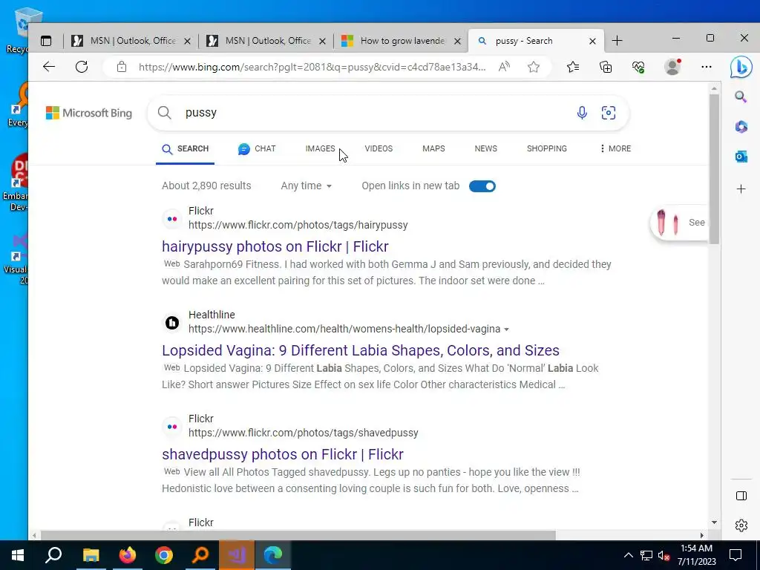The height and width of the screenshot is (570, 760).
Task: Select the NEWS tab
Action: pos(485,148)
